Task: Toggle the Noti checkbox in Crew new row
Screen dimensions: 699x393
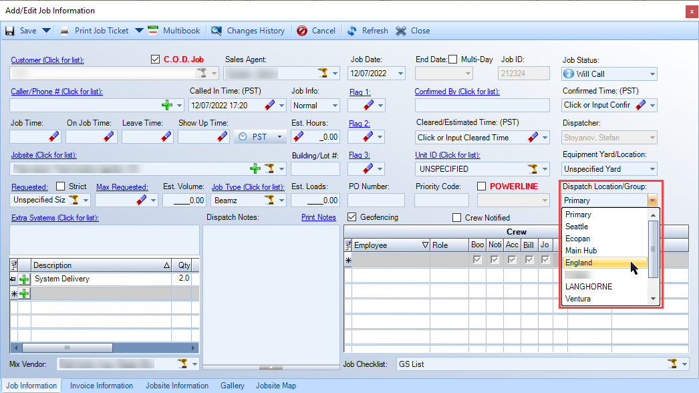Action: [x=495, y=259]
